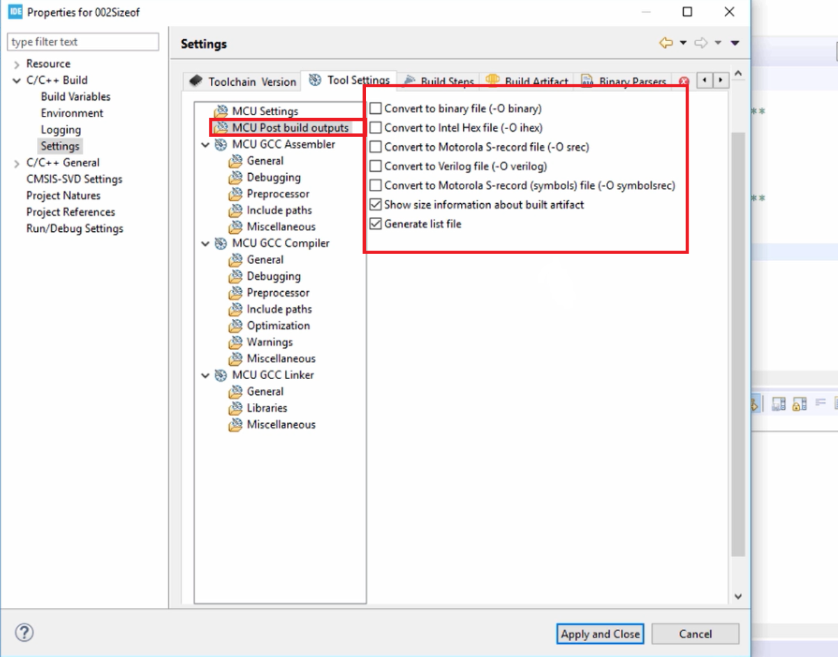Click the MCU GCC Linker tool icon

(x=221, y=375)
